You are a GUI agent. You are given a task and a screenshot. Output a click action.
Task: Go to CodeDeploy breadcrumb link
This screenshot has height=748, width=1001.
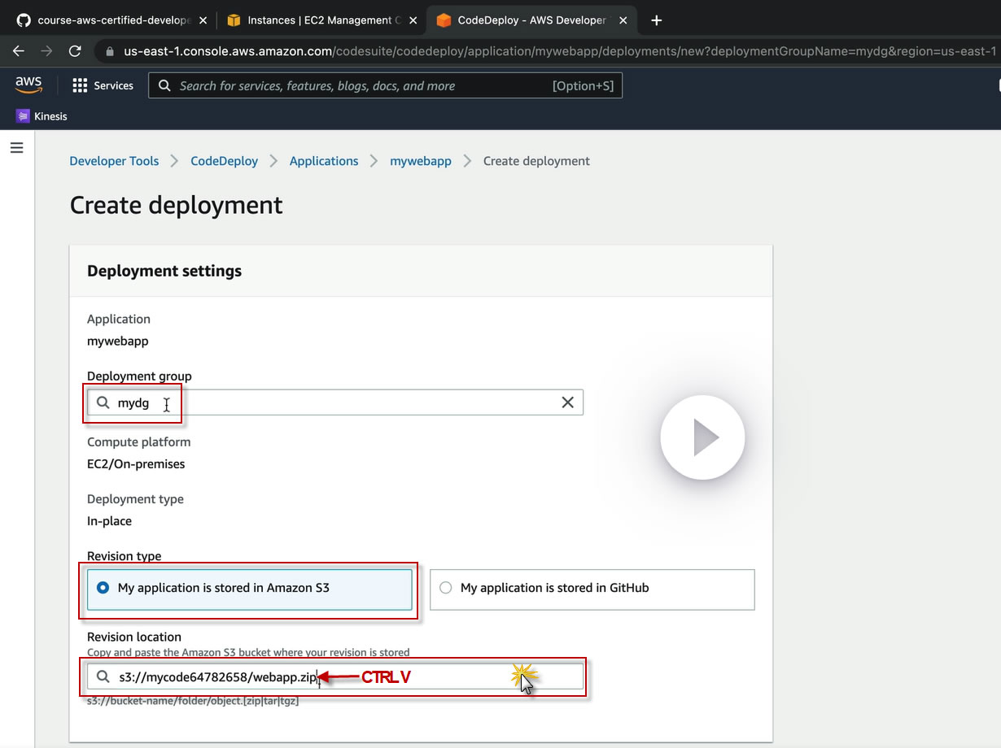click(x=224, y=161)
